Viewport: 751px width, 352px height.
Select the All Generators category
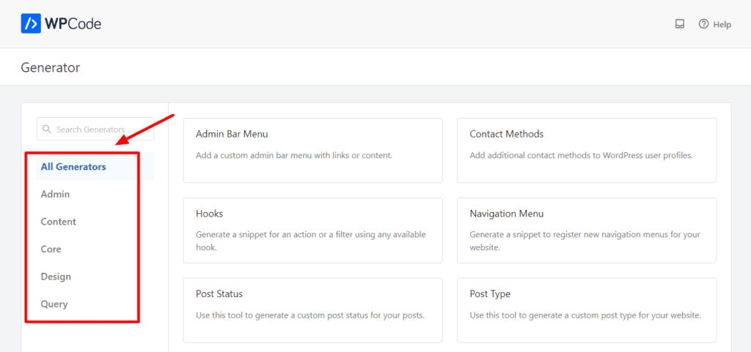click(x=73, y=167)
